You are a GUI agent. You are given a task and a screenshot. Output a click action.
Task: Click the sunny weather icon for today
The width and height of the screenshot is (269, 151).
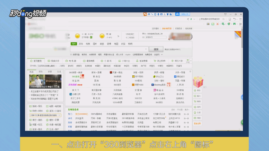point(77,36)
